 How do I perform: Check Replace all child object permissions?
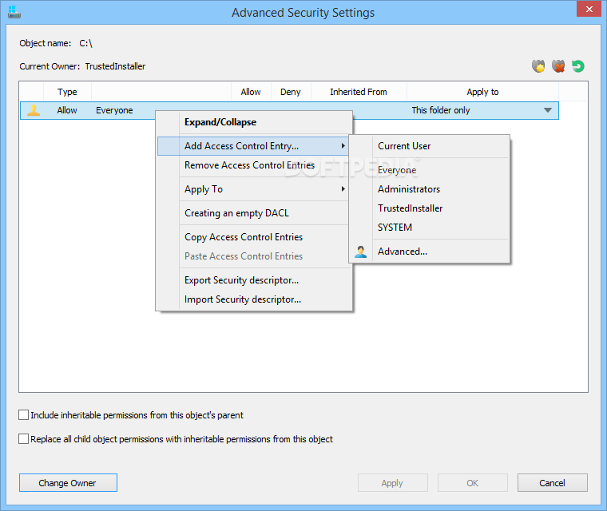[x=24, y=439]
